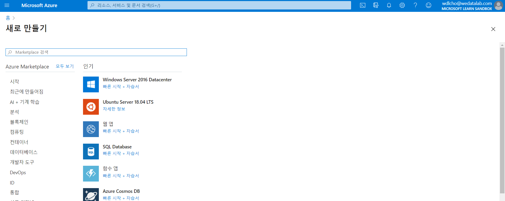Open Cloud Shell from the top bar

363,5
